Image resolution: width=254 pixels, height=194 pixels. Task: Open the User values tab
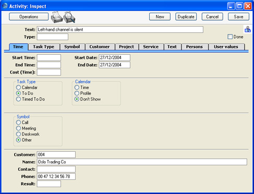[226, 47]
